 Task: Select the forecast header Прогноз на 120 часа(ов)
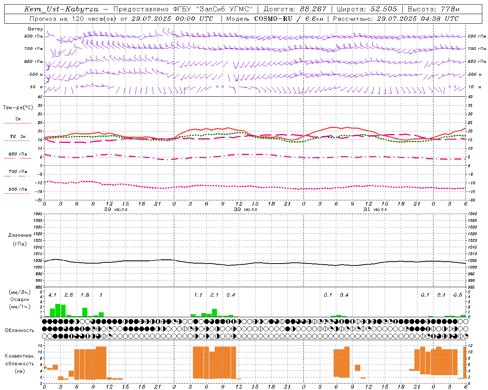pos(73,19)
